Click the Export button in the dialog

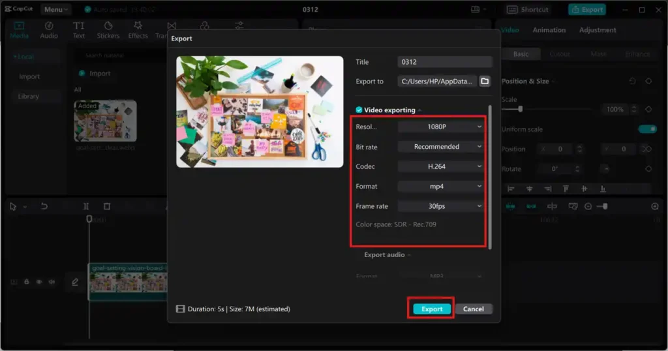[431, 309]
